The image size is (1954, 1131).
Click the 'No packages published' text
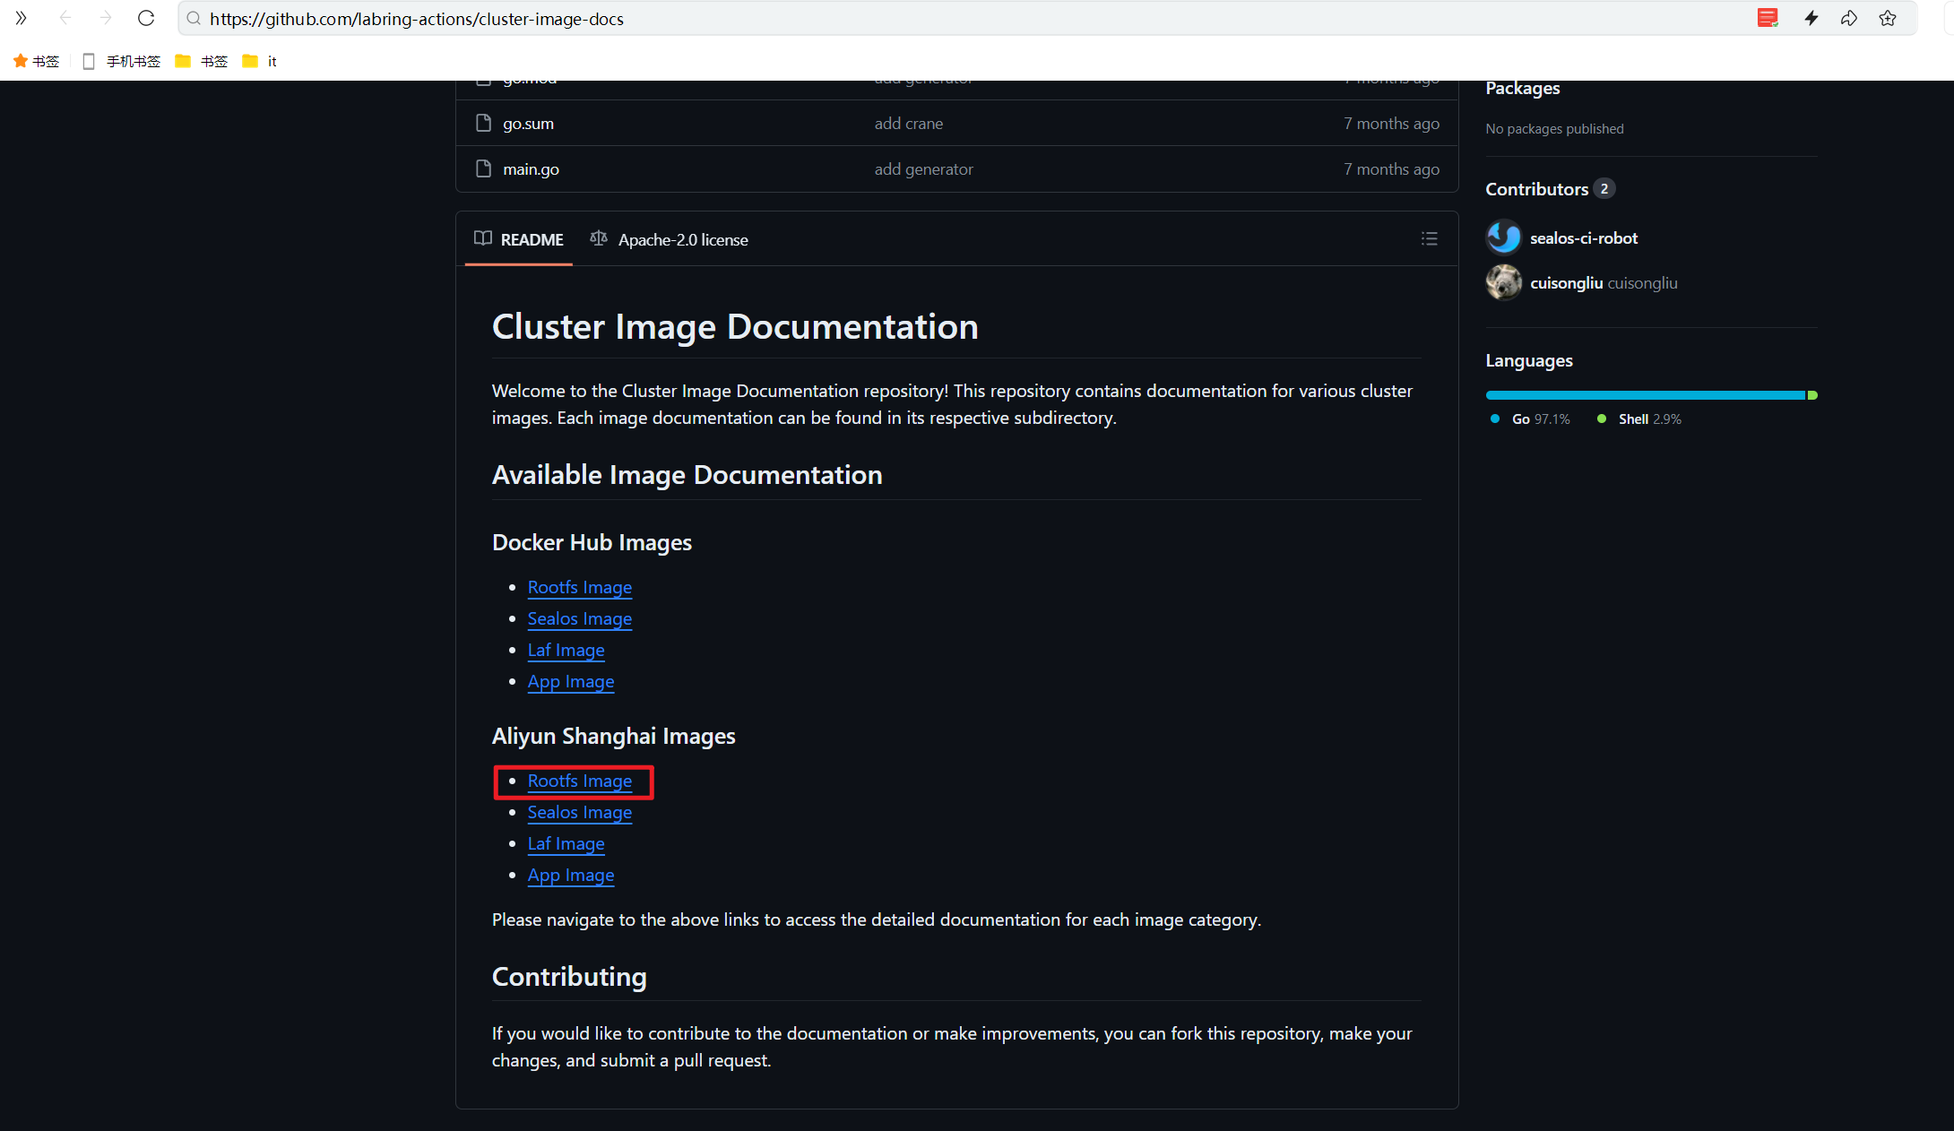(x=1554, y=129)
